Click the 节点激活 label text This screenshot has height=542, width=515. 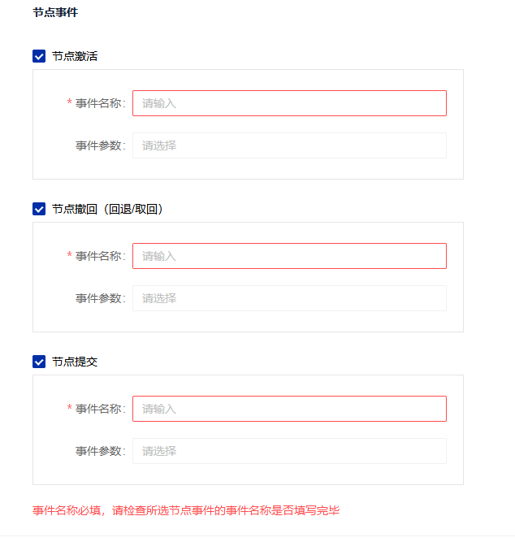coord(75,56)
